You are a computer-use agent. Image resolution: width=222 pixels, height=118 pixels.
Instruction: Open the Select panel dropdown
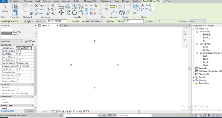click(x=5, y=17)
